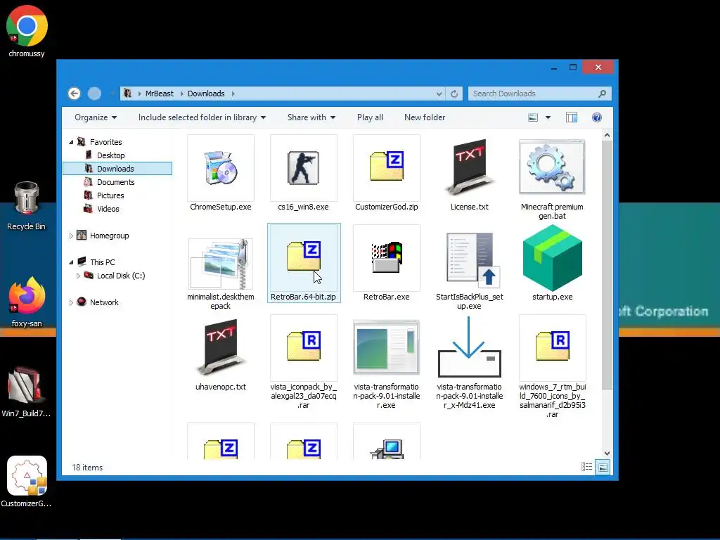Select startup.exe green box icon
This screenshot has height=540, width=720.
553,258
